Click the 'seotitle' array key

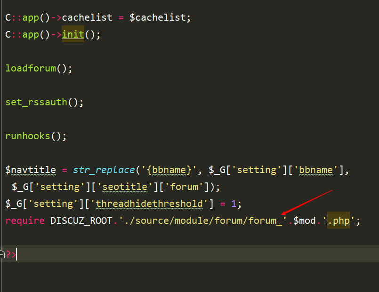pyautogui.click(x=125, y=187)
